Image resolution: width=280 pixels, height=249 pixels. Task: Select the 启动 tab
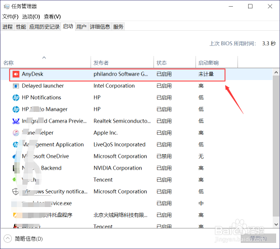coord(68,26)
